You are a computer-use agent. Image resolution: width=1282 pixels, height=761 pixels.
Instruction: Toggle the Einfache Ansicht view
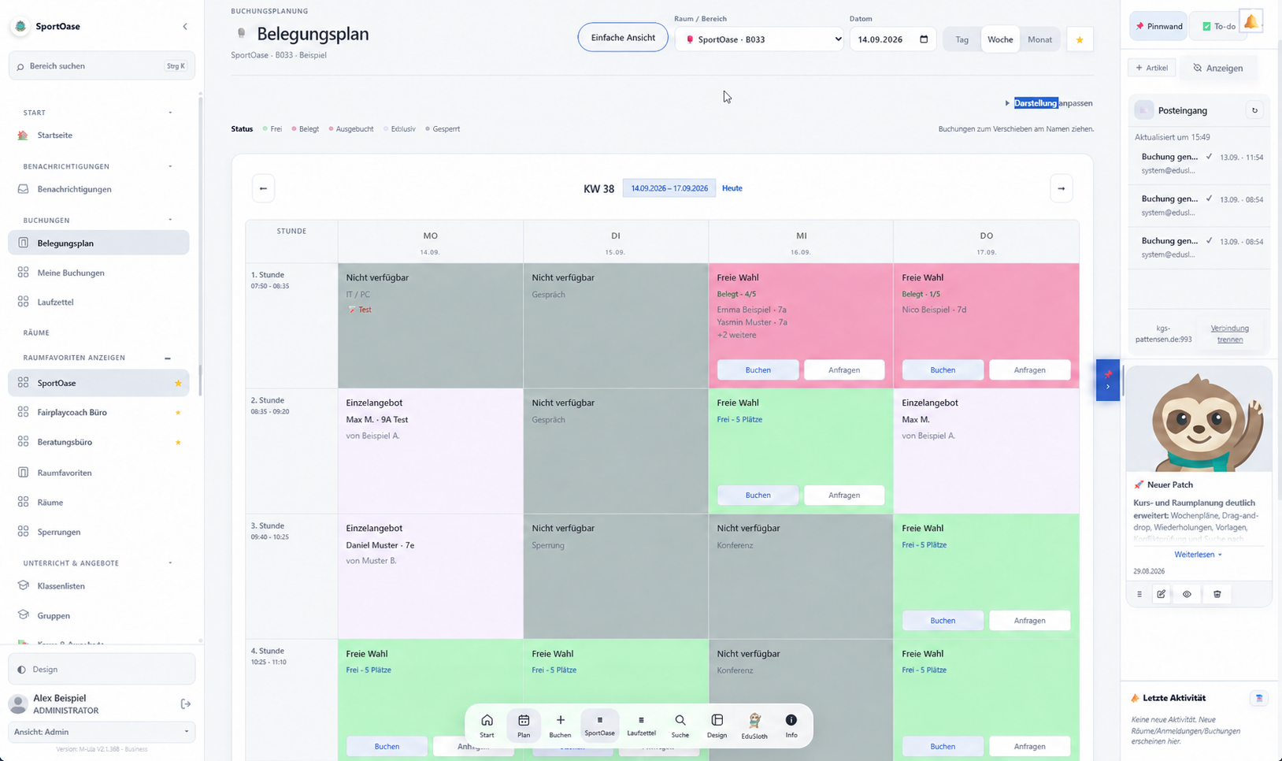point(623,38)
